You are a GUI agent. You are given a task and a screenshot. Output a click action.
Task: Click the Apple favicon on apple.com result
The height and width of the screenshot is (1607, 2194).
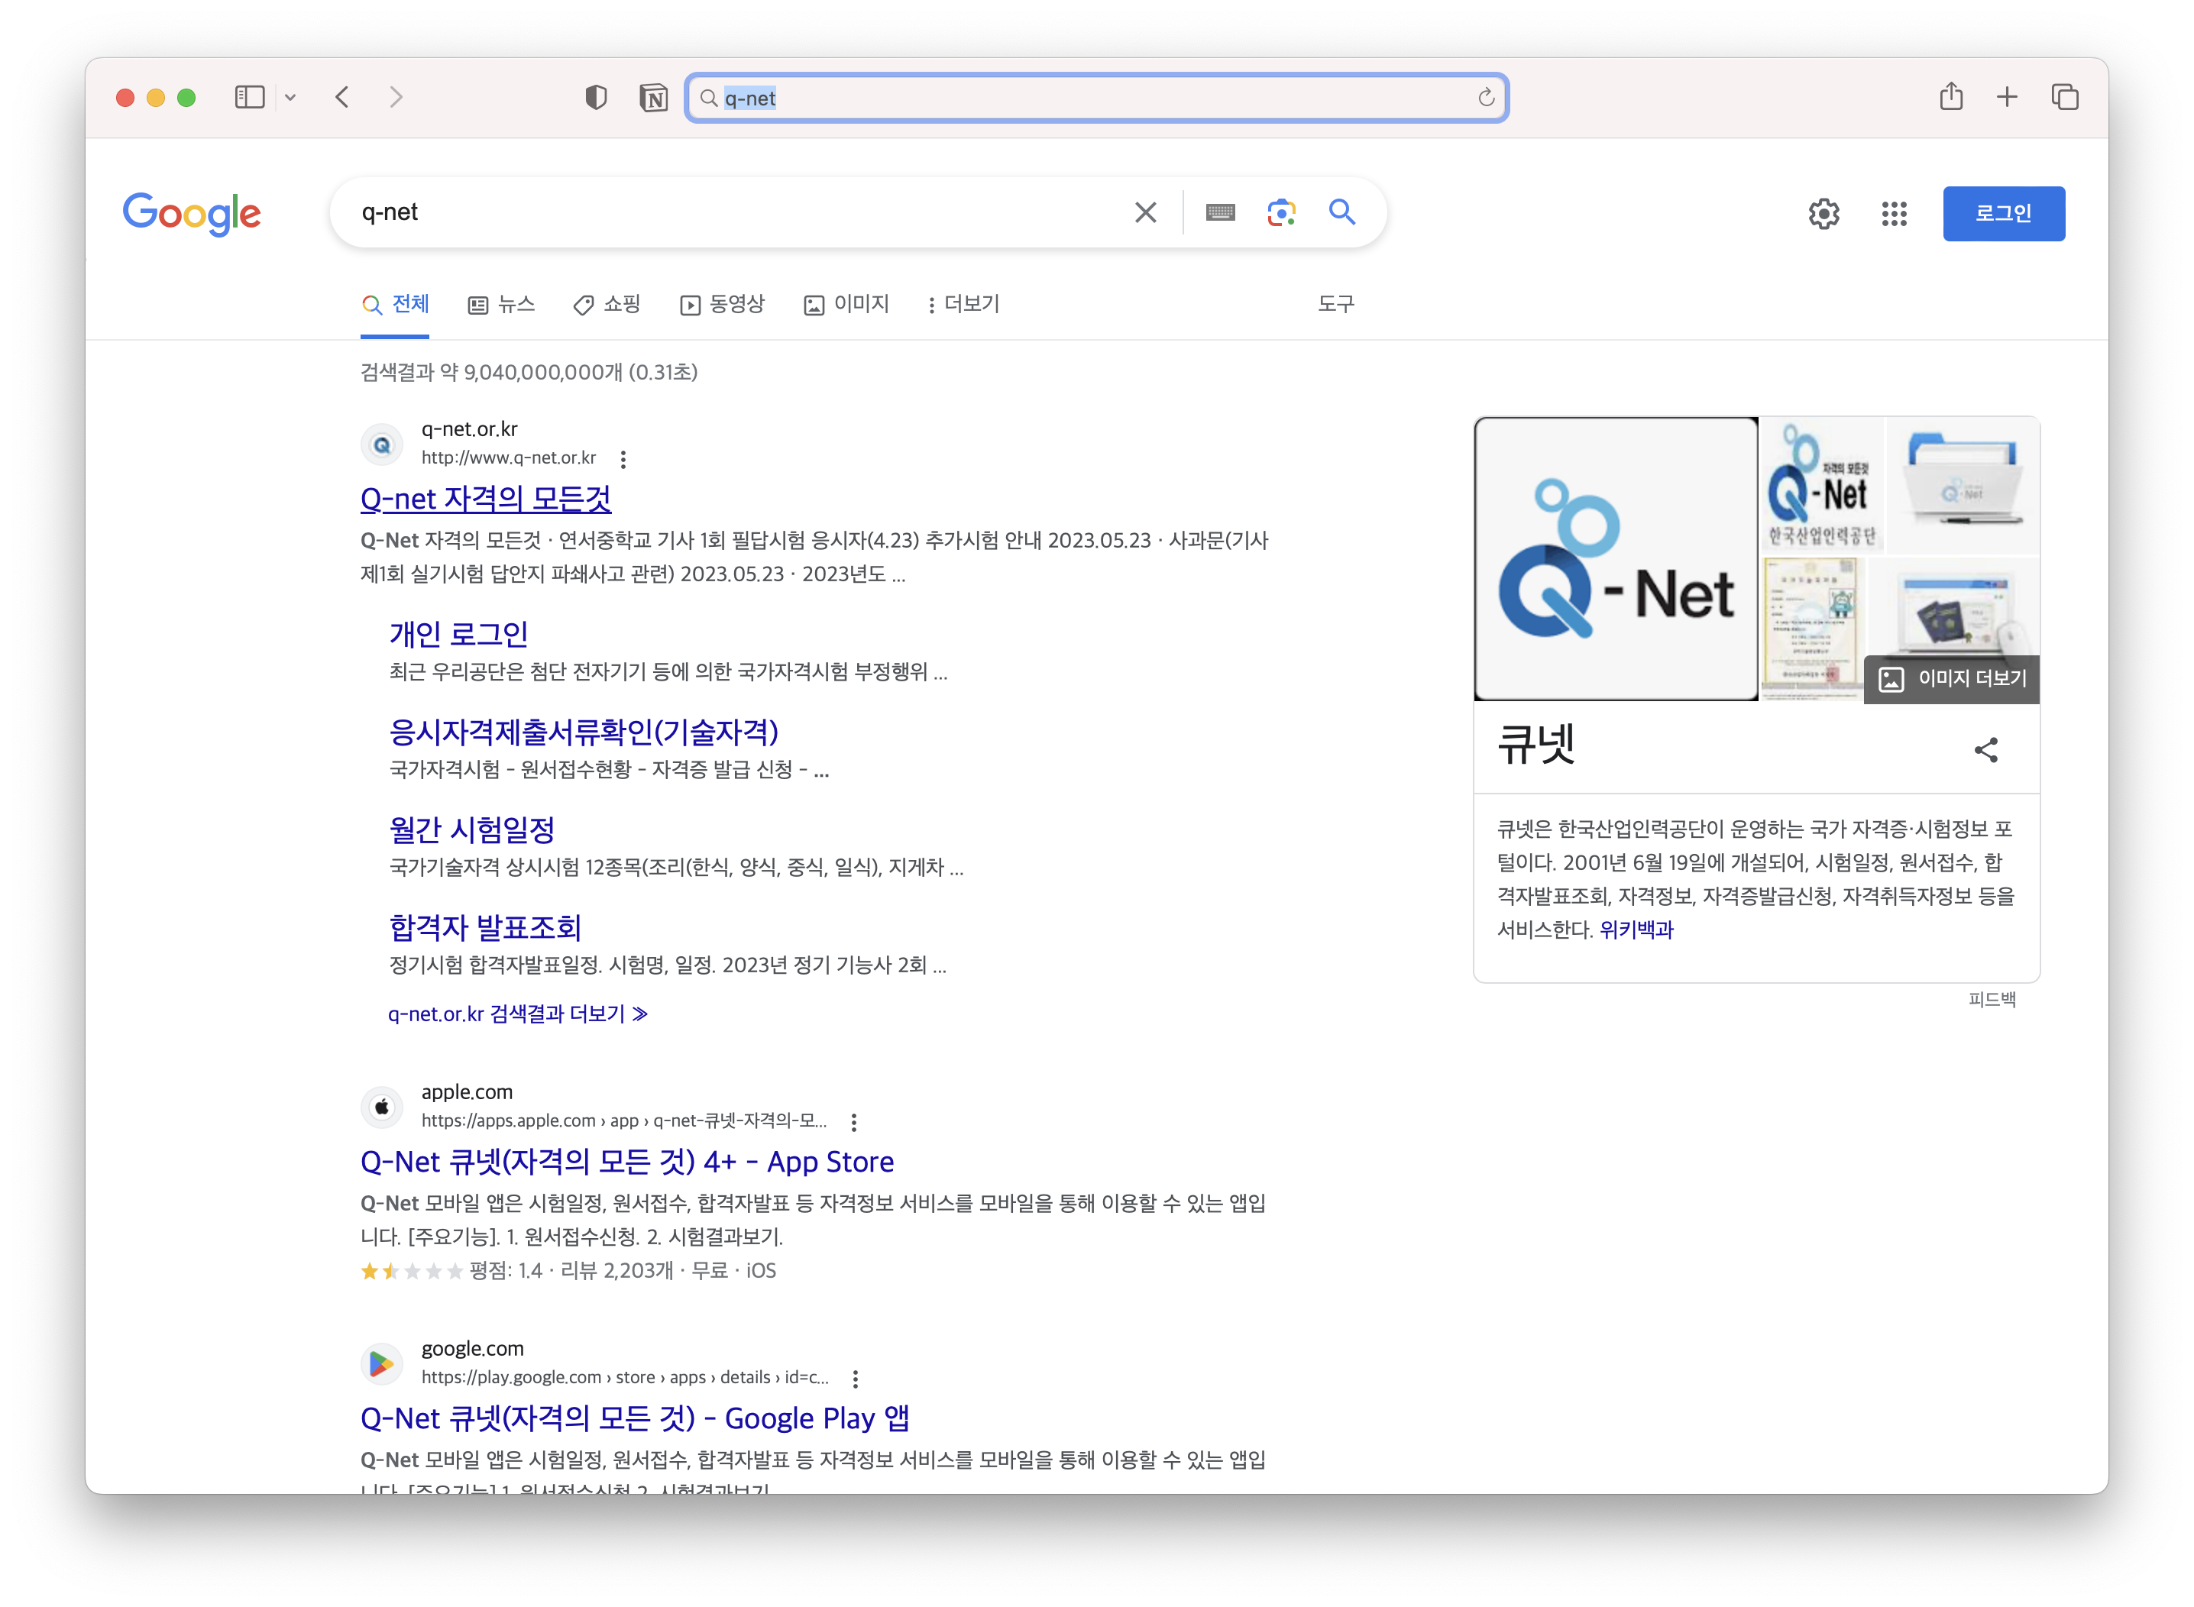[x=381, y=1107]
